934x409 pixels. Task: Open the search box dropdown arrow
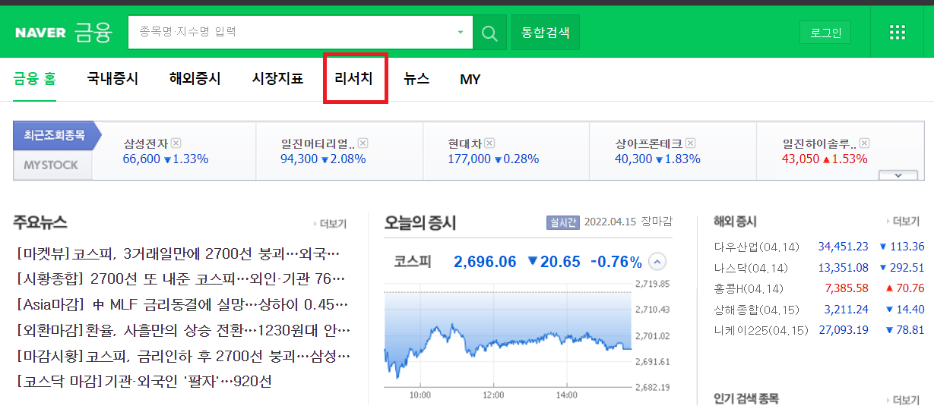coord(460,33)
